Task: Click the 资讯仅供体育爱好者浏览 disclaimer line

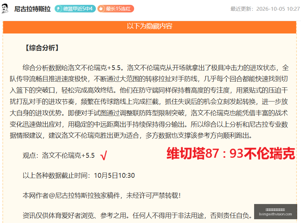Action: (x=138, y=215)
